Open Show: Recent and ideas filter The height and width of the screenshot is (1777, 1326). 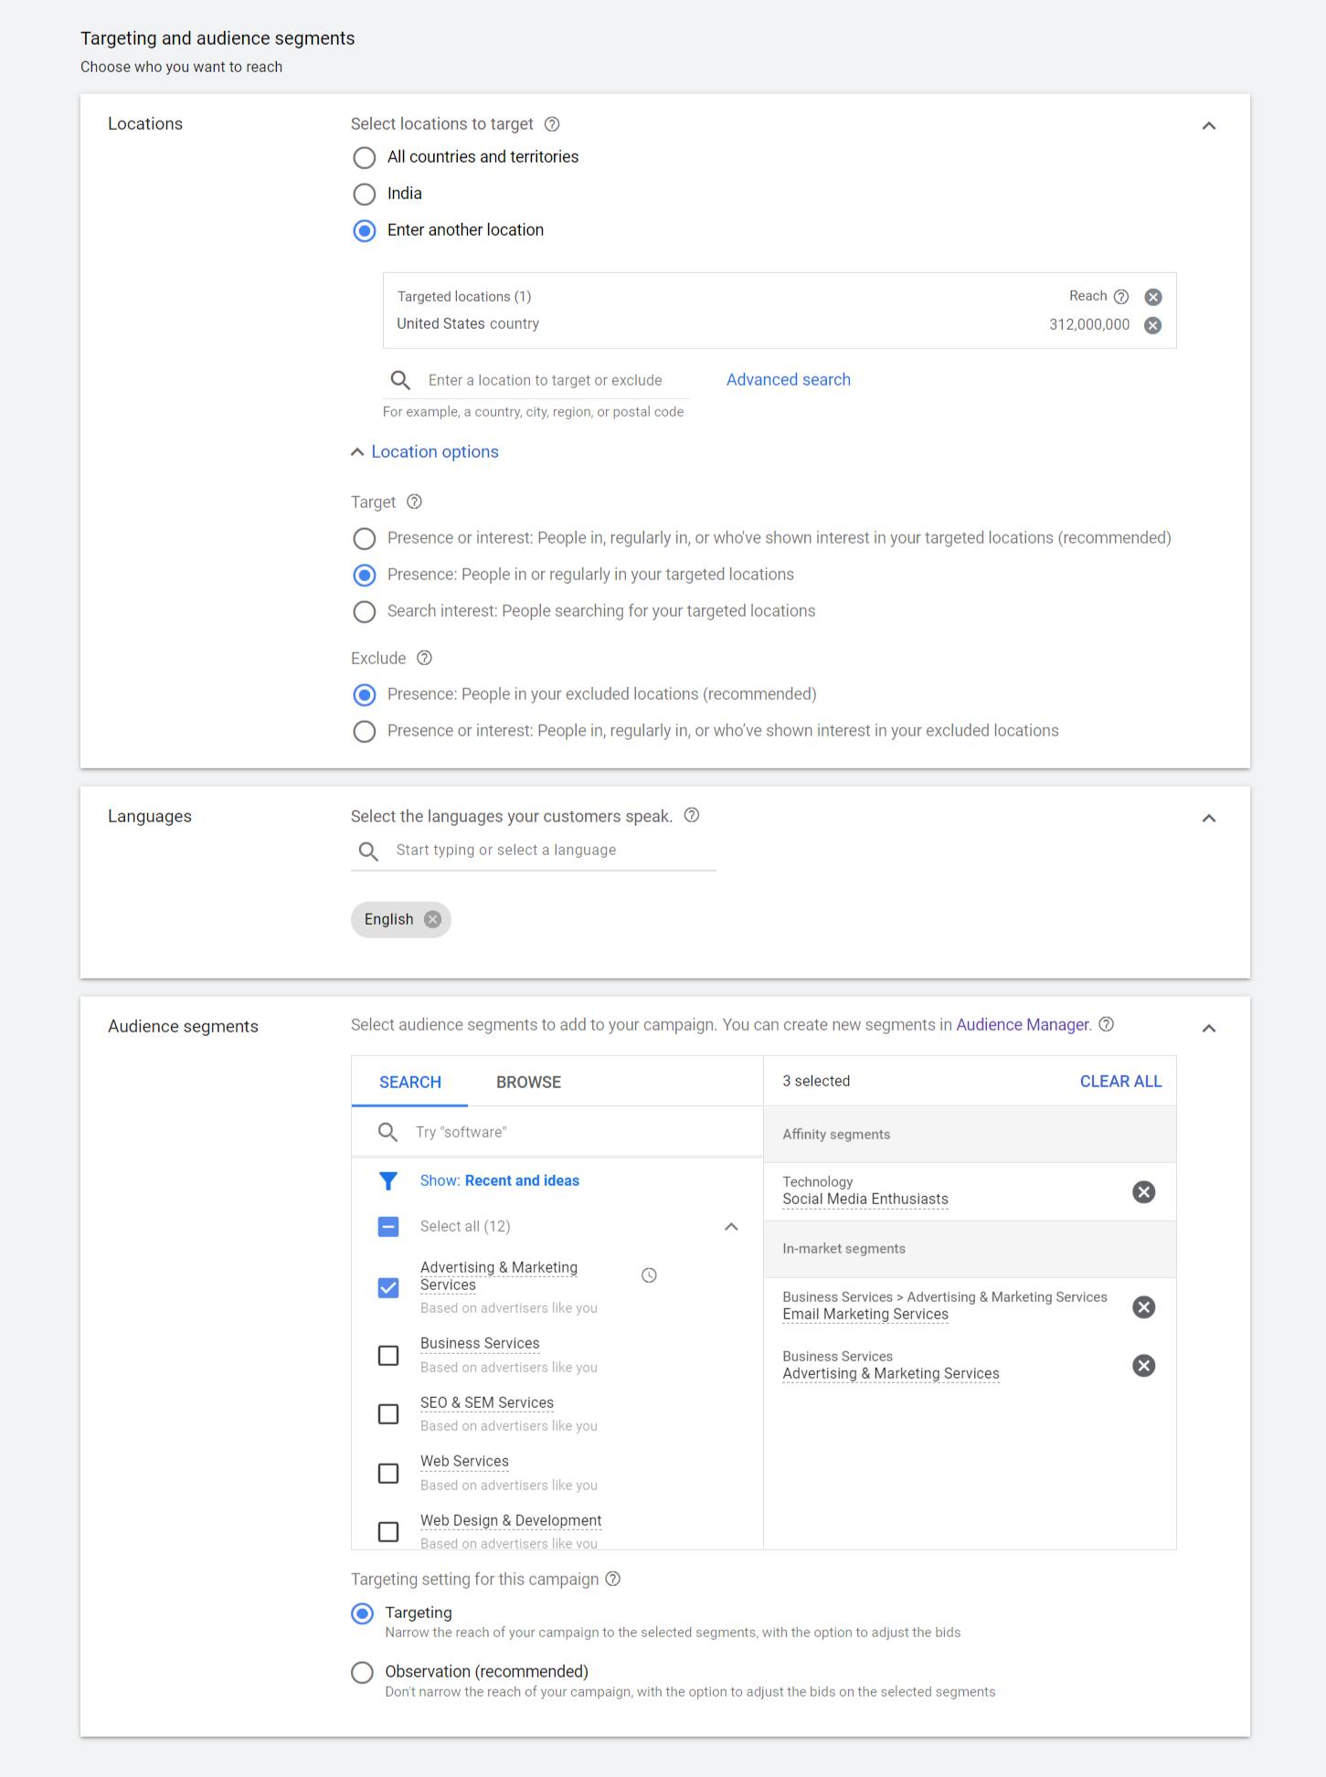coord(500,1180)
